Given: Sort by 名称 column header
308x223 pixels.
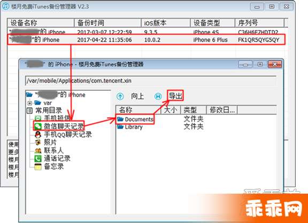Looking at the screenshot, I should (x=138, y=110).
